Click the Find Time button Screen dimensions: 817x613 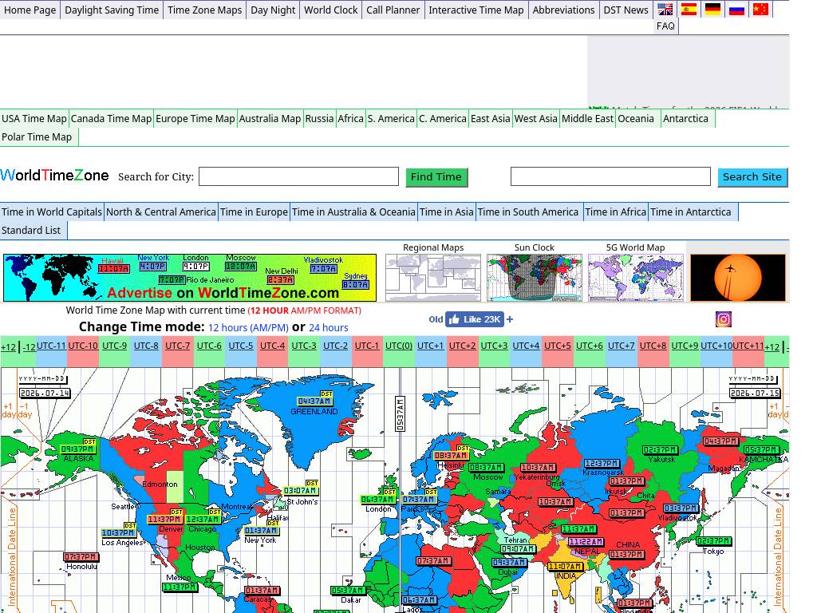pos(436,176)
